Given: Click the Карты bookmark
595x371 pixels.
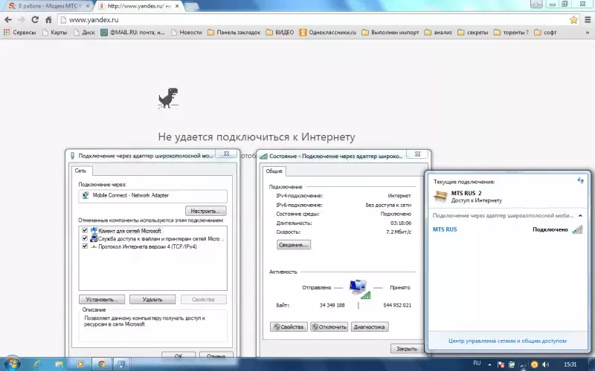Looking at the screenshot, I should 54,33.
